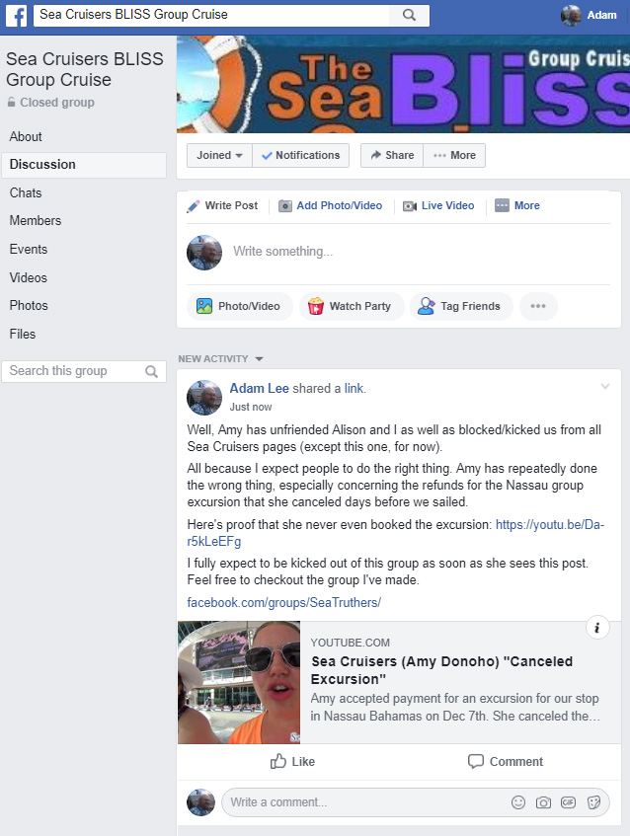Attach a photo via comment camera icon
The width and height of the screenshot is (630, 836).
click(x=543, y=802)
